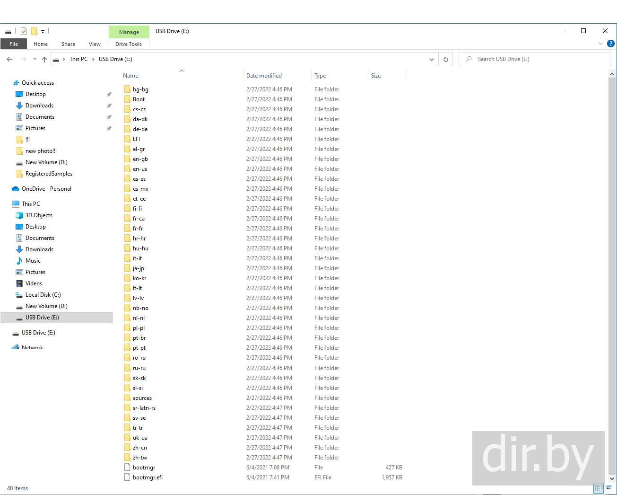Image resolution: width=617 pixels, height=495 pixels.
Task: Sort files by the Name column header
Action: 182,76
